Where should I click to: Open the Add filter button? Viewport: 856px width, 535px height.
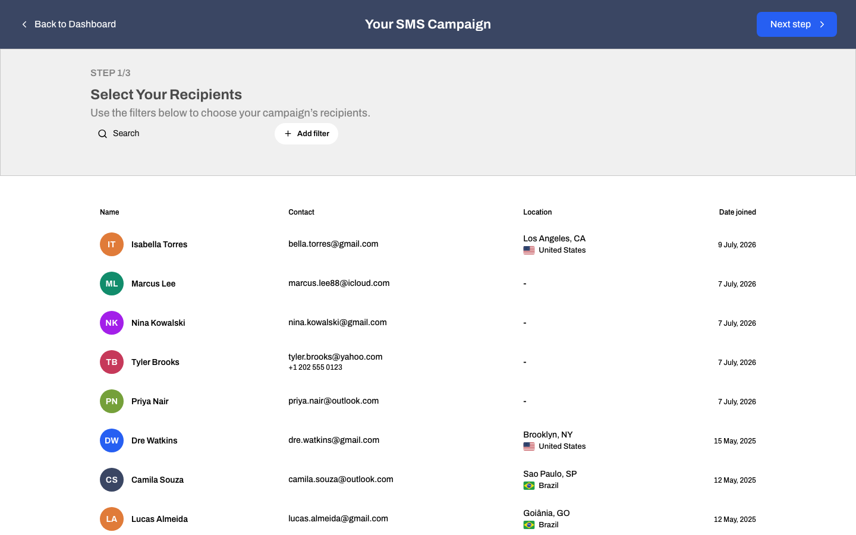pos(306,134)
